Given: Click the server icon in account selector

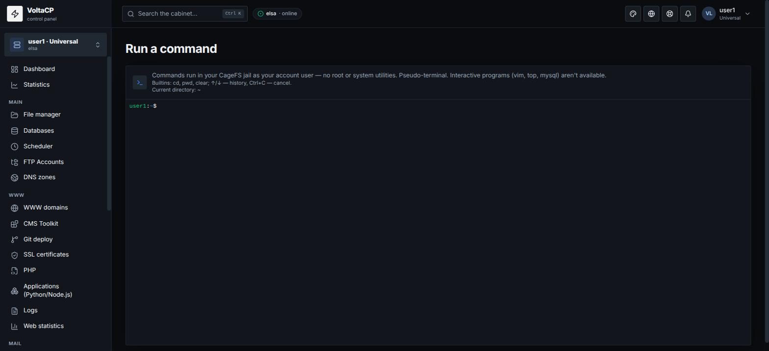Looking at the screenshot, I should tap(17, 45).
